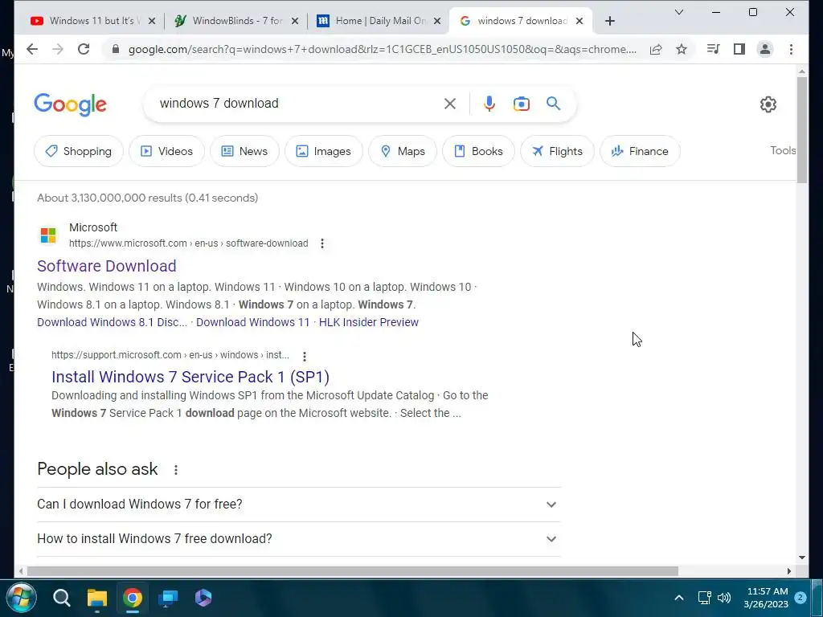The image size is (823, 617).
Task: Open the purple hexagon taskbar app
Action: [x=203, y=598]
